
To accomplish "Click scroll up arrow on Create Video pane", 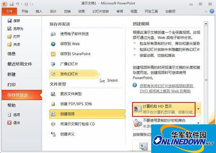I will coord(206,24).
